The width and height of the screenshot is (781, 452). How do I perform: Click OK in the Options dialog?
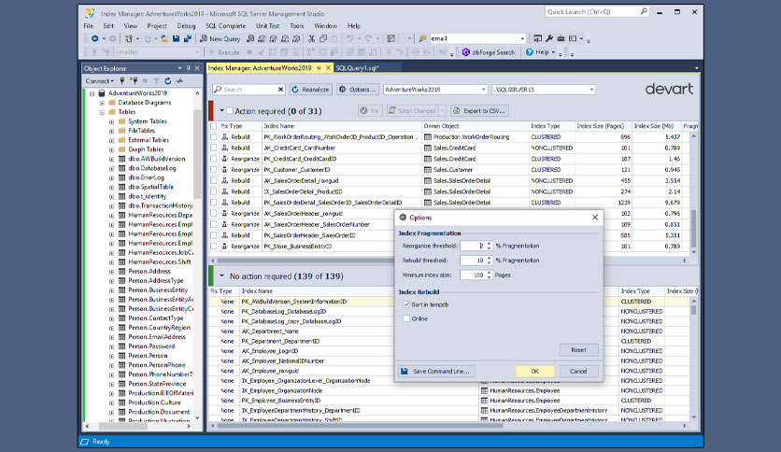tap(535, 371)
